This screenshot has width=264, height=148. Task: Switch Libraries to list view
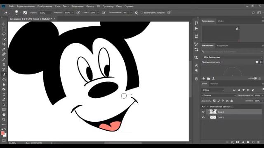coord(261,62)
